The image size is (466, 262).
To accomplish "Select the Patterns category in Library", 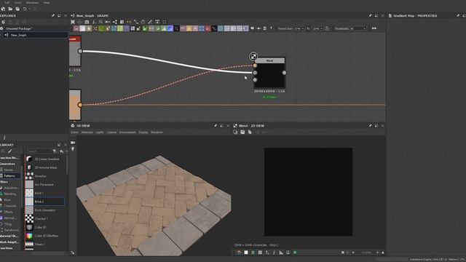I will (x=9, y=176).
